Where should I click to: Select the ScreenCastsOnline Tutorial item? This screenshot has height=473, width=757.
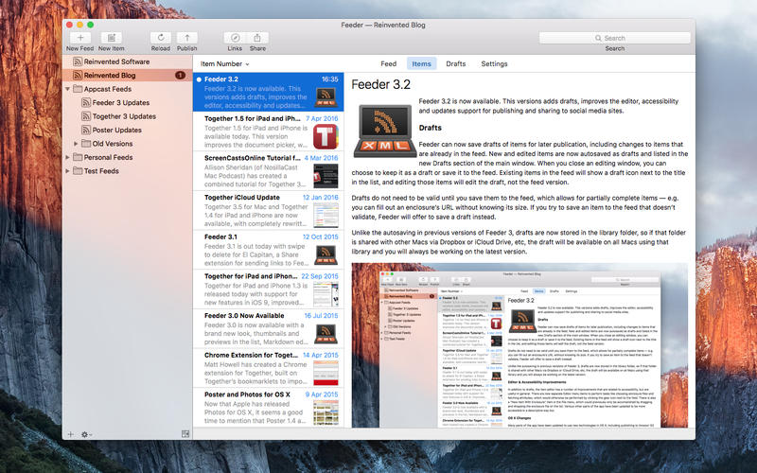(268, 171)
